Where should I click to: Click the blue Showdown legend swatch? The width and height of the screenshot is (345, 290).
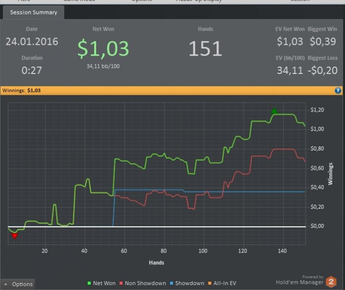(x=172, y=283)
